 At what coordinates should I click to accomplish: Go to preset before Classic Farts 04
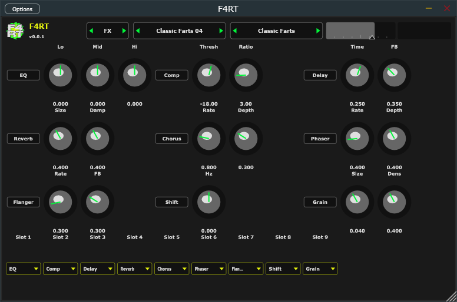pos(138,31)
